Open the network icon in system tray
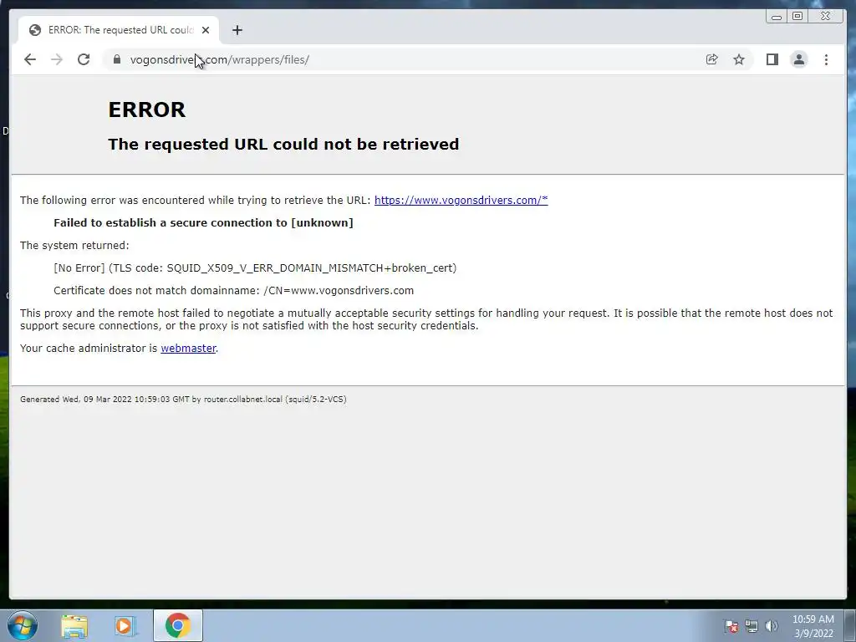Image resolution: width=856 pixels, height=642 pixels. pyautogui.click(x=752, y=626)
